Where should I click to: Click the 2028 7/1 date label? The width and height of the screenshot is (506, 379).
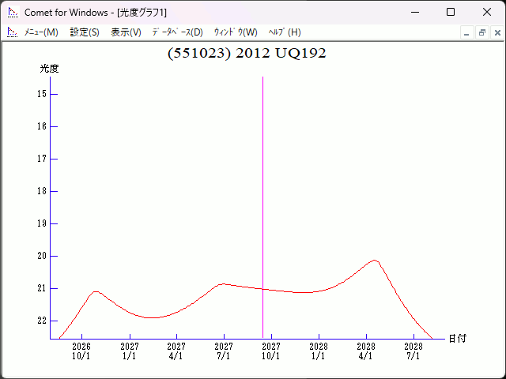click(413, 351)
